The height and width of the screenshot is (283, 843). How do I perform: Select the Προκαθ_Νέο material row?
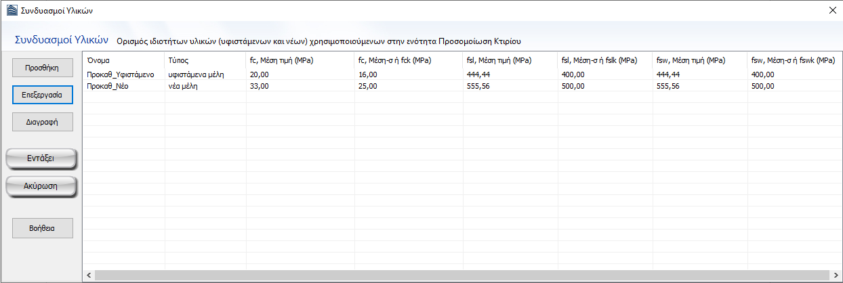[x=108, y=86]
